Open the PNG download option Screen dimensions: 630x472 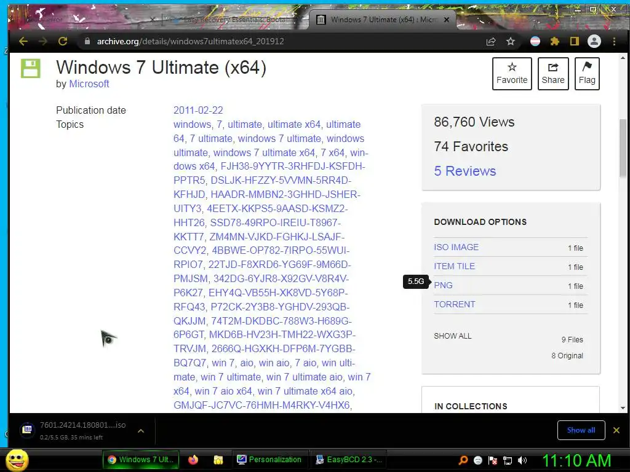(443, 285)
